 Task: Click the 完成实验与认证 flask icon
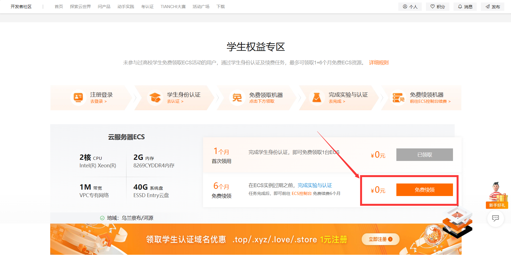(x=317, y=97)
